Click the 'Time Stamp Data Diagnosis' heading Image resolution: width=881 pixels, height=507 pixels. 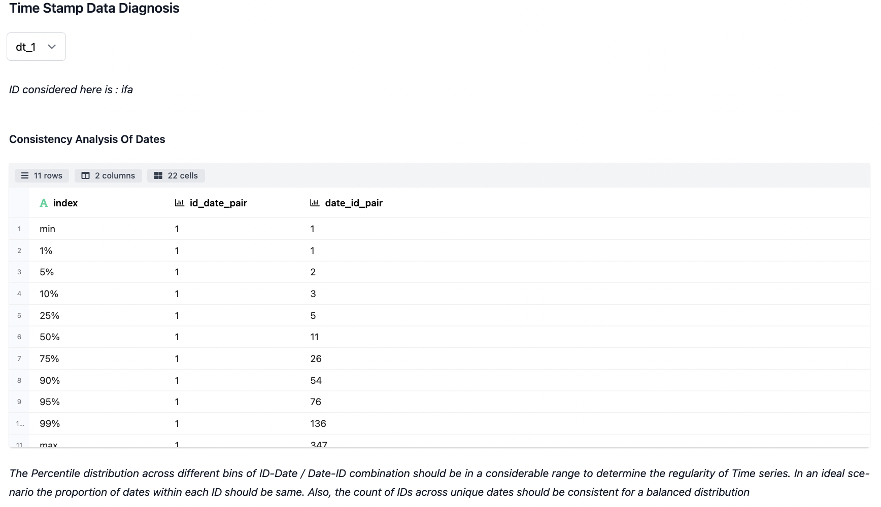[94, 8]
